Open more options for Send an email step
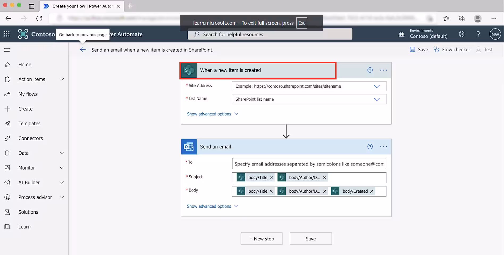 pos(384,147)
